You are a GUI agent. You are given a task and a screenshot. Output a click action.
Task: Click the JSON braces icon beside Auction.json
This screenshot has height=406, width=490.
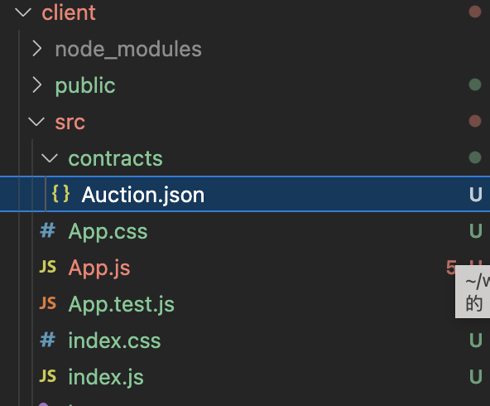60,194
